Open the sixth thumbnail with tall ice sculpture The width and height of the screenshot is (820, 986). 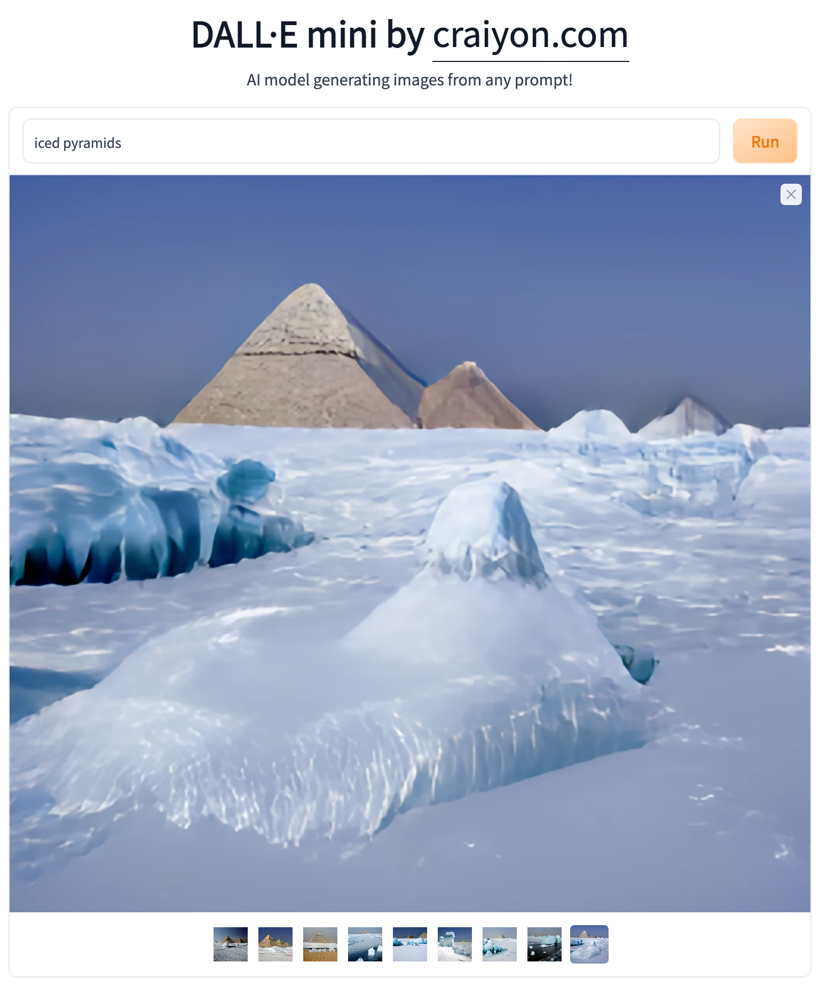[x=455, y=944]
